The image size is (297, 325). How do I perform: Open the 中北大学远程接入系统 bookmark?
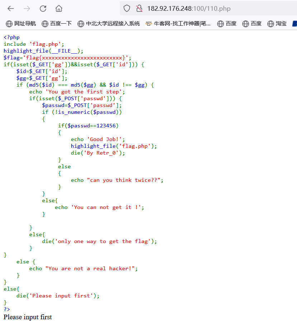pos(109,24)
